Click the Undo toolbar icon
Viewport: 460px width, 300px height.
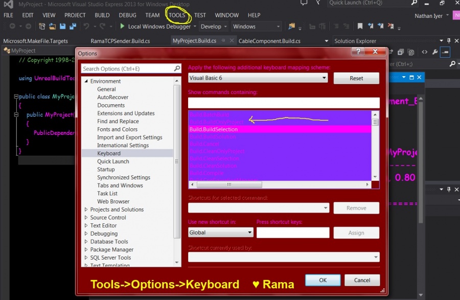(86, 27)
